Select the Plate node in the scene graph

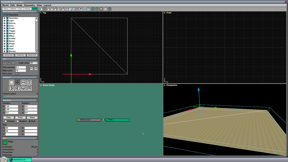pyautogui.click(x=117, y=120)
